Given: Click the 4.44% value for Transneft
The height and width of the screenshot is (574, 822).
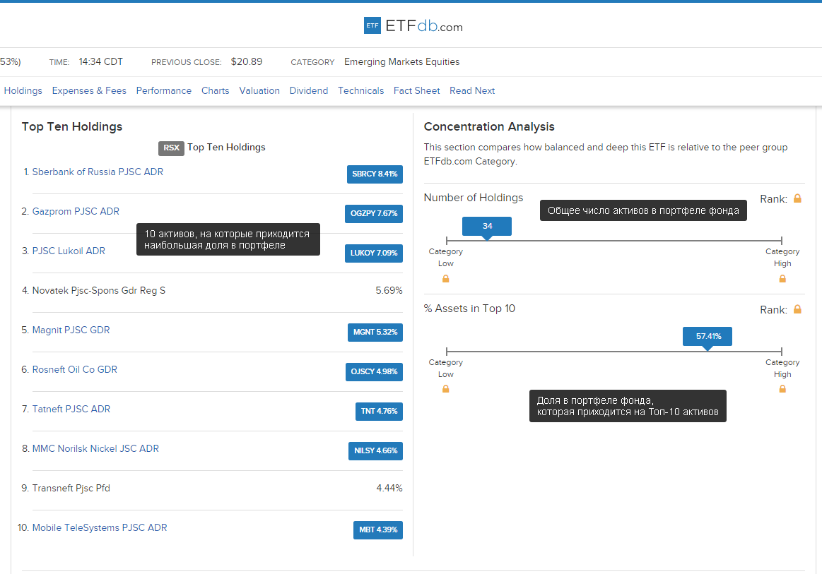Looking at the screenshot, I should (389, 488).
